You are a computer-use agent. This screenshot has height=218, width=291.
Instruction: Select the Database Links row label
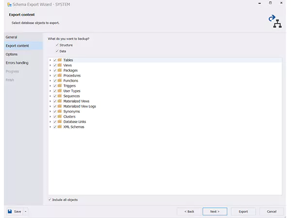tap(75, 122)
